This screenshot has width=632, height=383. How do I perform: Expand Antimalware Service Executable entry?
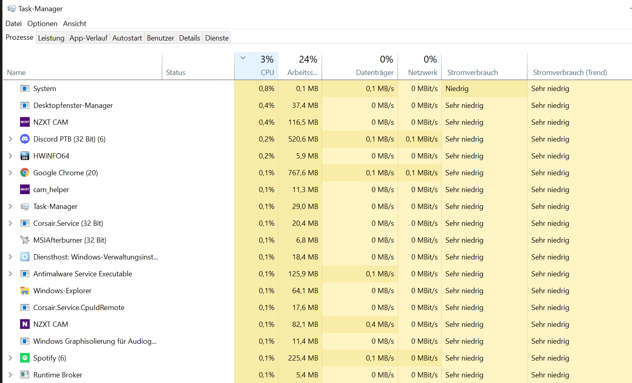(10, 274)
